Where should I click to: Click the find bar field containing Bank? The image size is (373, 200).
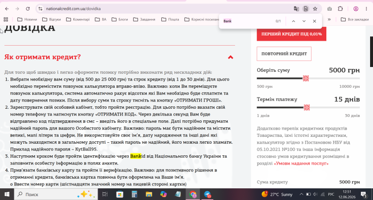tap(247, 21)
